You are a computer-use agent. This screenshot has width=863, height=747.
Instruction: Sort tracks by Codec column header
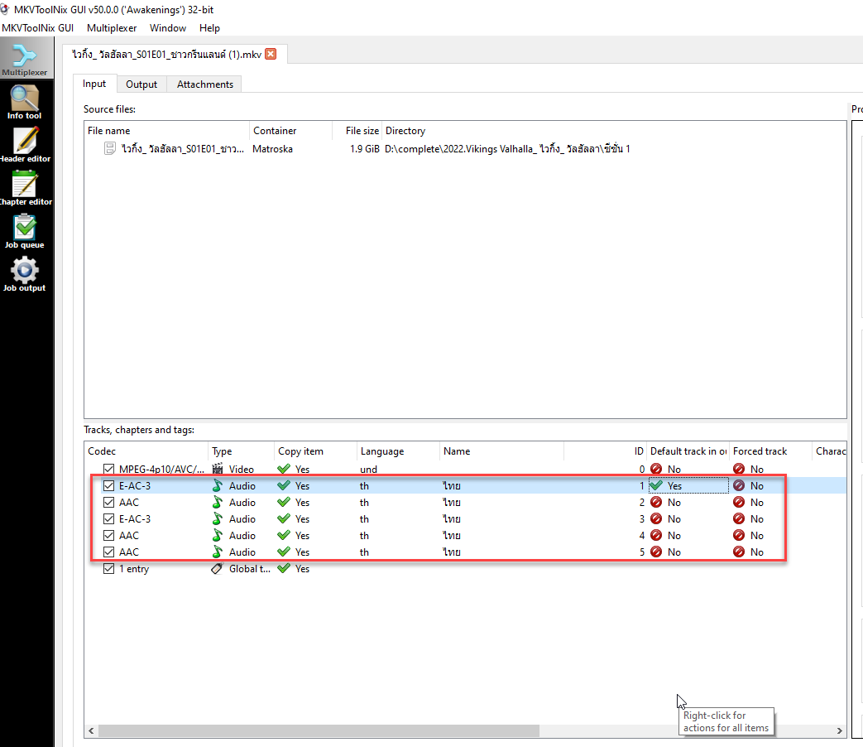[146, 451]
